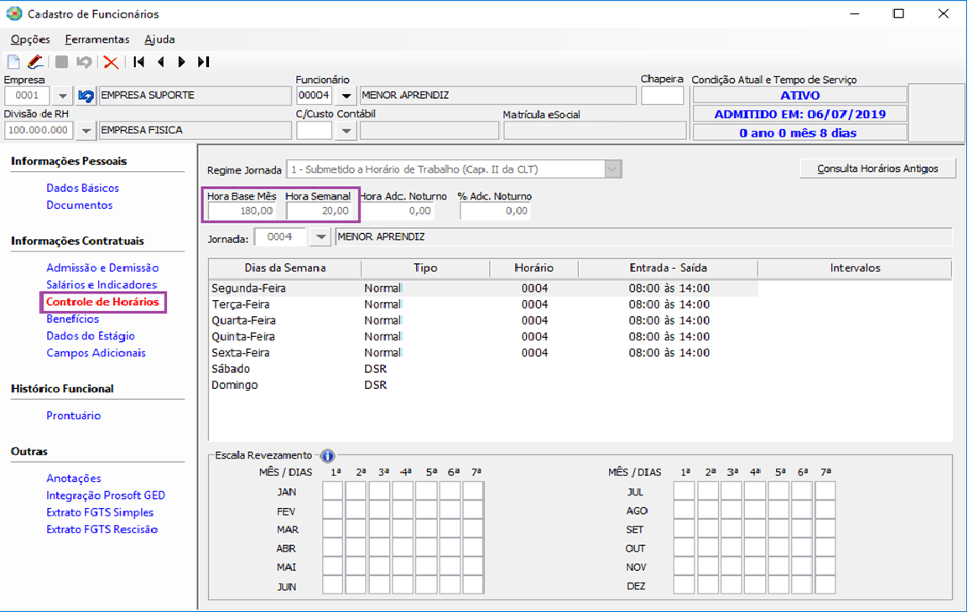The height and width of the screenshot is (612, 968).
Task: Open the Documentos section
Action: (80, 205)
